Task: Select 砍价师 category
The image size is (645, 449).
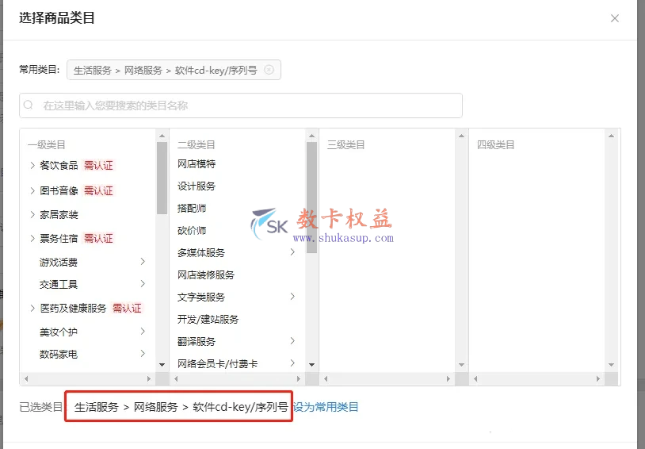Action: click(x=192, y=231)
